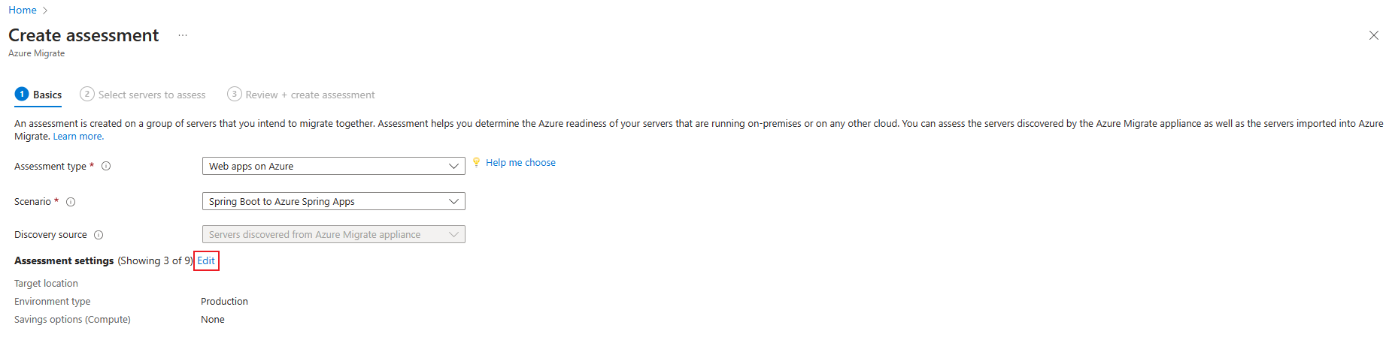Open the ellipsis more options menu
Image resolution: width=1389 pixels, height=337 pixels.
183,35
